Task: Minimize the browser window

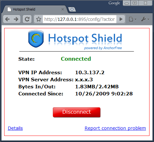Action: [127, 3]
